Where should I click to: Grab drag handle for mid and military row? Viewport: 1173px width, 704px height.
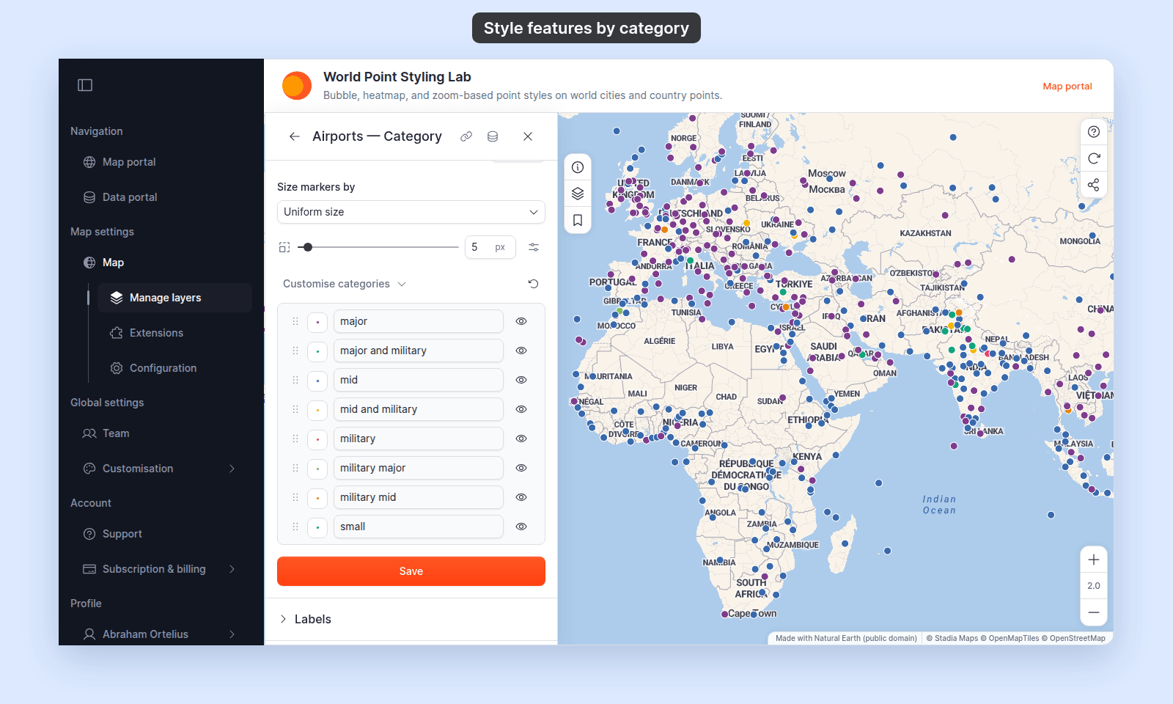295,409
